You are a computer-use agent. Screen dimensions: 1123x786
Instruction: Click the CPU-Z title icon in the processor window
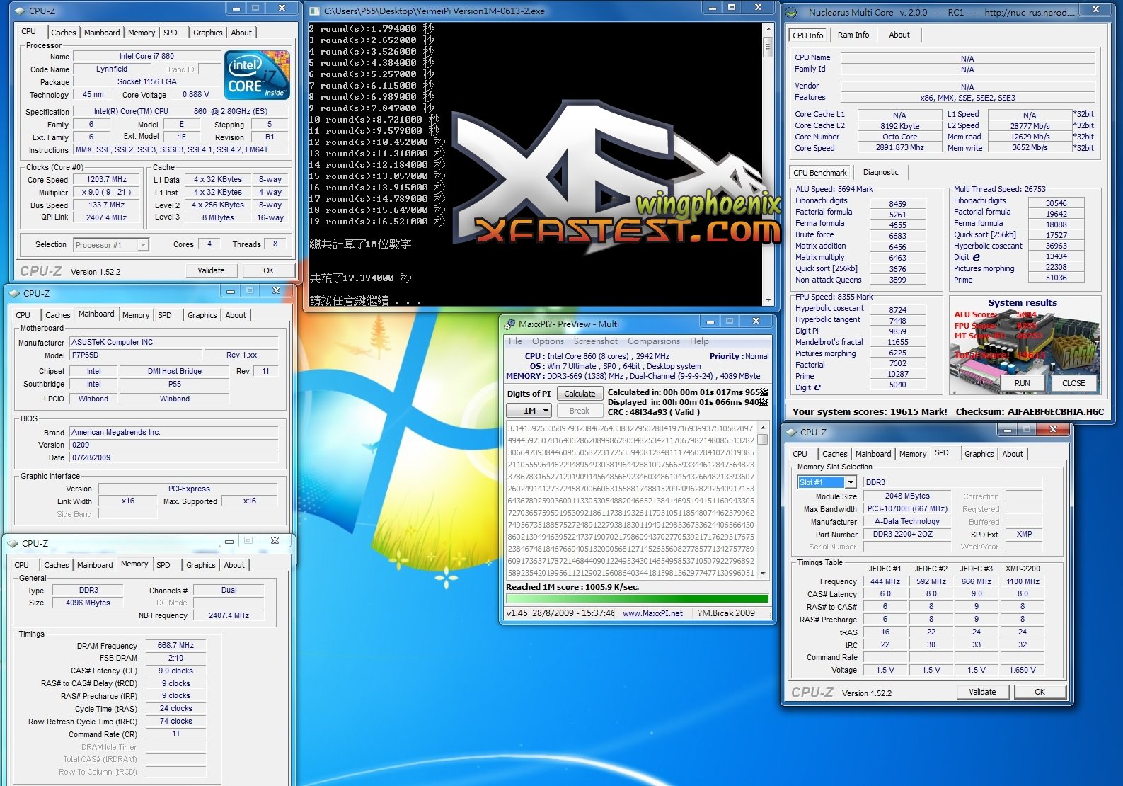tap(20, 11)
